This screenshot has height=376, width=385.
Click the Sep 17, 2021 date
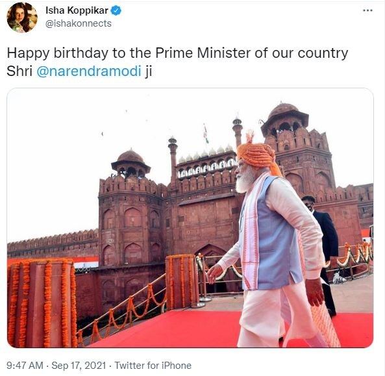(x=79, y=365)
